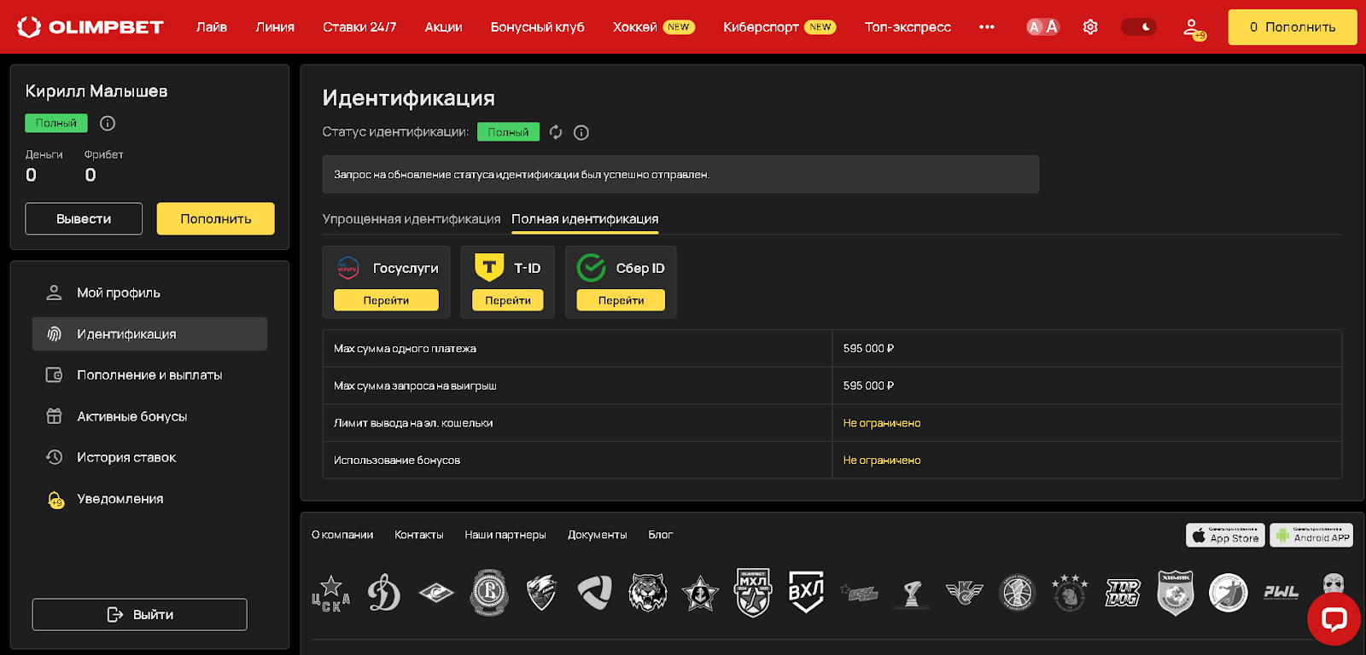This screenshot has width=1366, height=655.
Task: Open the Лайв menu item
Action: pyautogui.click(x=212, y=27)
